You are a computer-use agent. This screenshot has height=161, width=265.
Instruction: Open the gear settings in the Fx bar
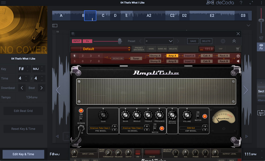(223, 41)
